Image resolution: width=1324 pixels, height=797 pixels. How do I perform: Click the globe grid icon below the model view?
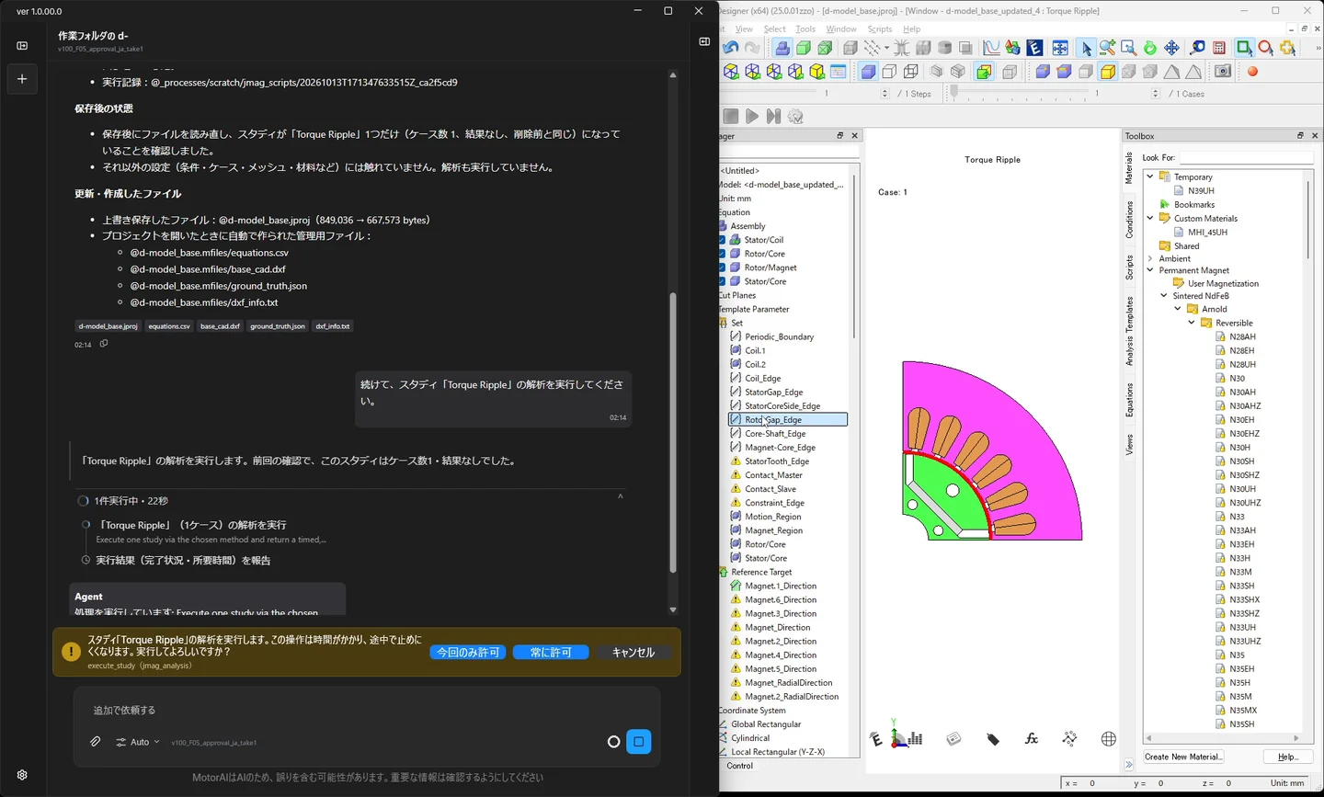[1109, 739]
